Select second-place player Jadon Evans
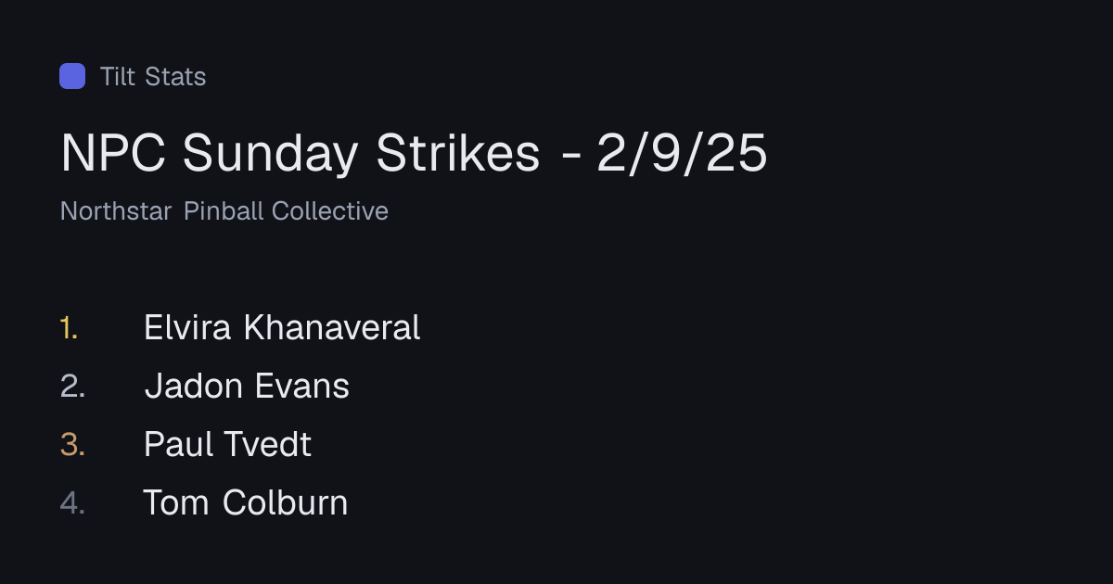 [x=247, y=386]
